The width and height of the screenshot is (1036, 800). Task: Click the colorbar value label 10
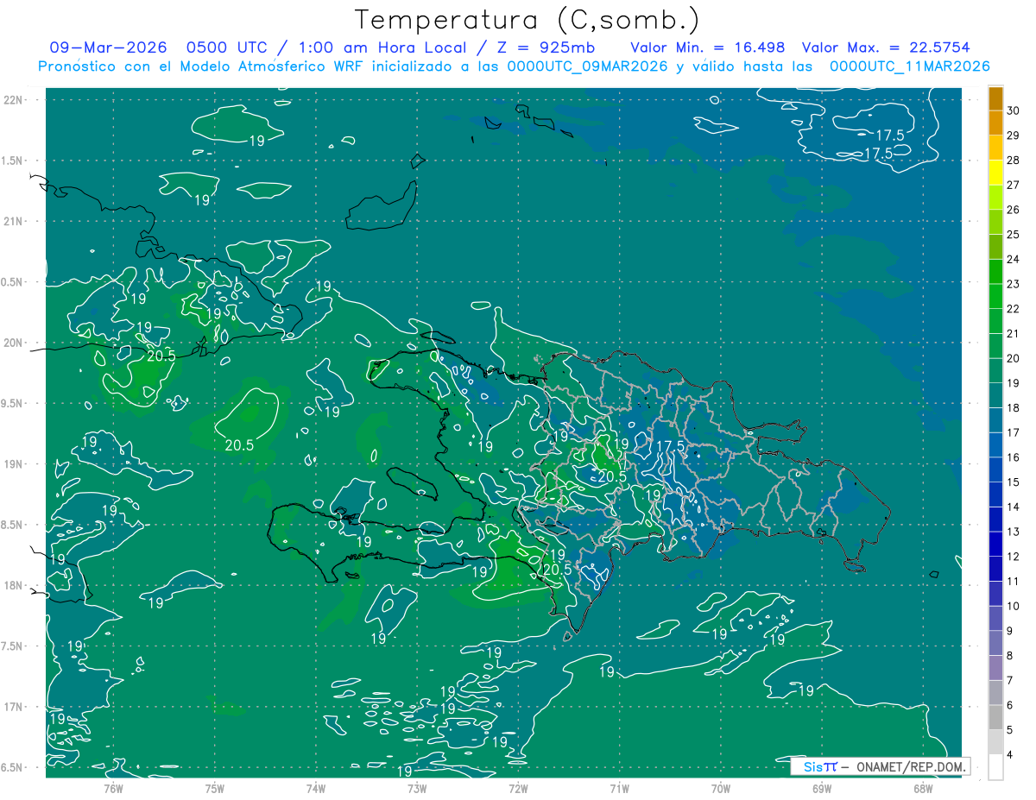point(1014,607)
